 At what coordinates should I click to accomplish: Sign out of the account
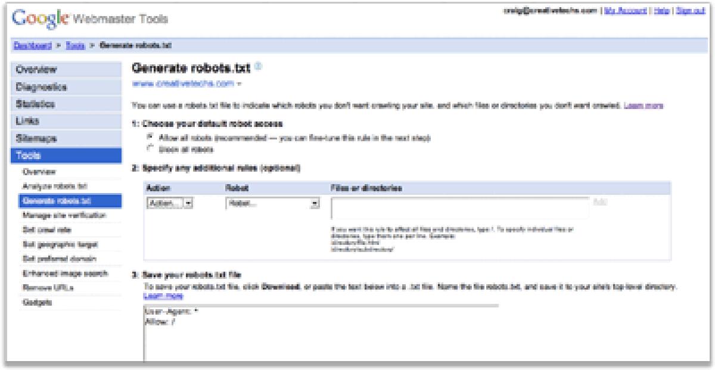pos(689,11)
